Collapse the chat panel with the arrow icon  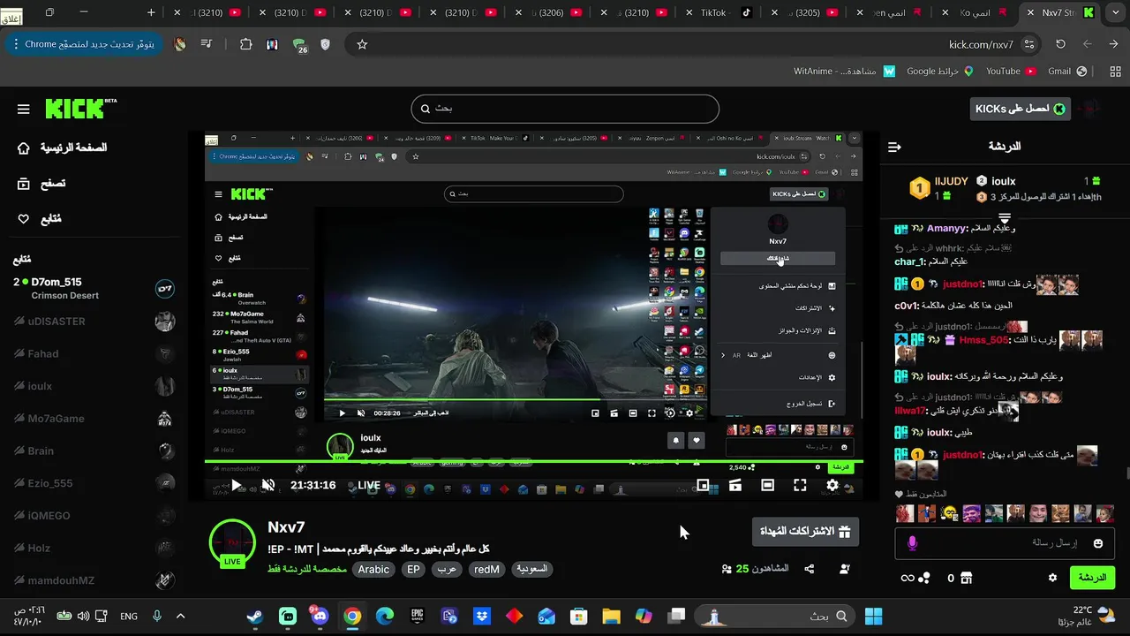(x=894, y=147)
